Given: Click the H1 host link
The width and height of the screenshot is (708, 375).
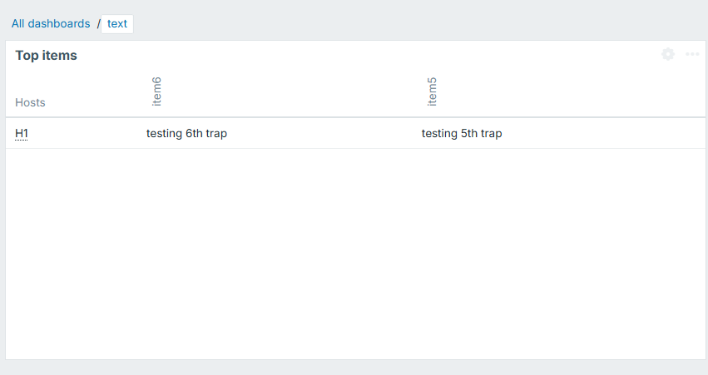Looking at the screenshot, I should click(22, 133).
